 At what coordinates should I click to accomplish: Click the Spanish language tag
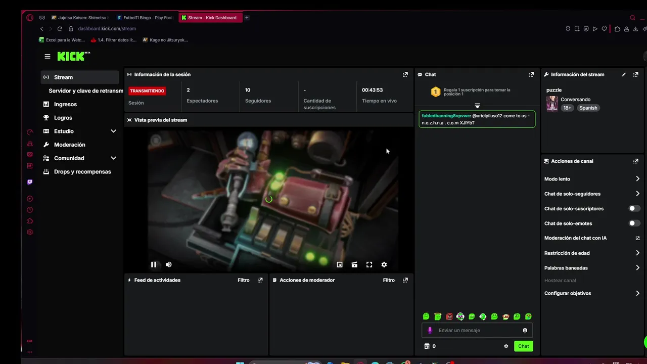(588, 108)
